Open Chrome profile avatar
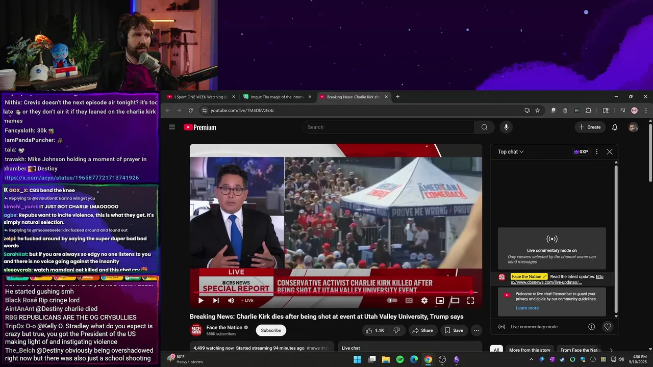This screenshot has width=653, height=367. [x=634, y=111]
